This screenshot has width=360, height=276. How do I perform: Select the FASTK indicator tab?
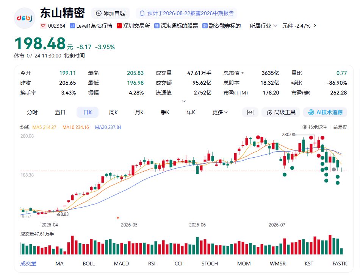coord(340,264)
